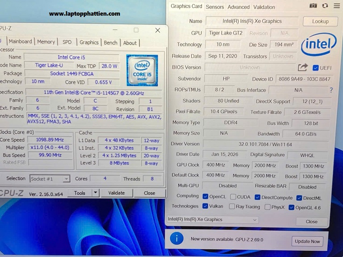Open the Socket #1 selection dropdown
Image resolution: width=343 pixels, height=257 pixels.
tap(50, 179)
